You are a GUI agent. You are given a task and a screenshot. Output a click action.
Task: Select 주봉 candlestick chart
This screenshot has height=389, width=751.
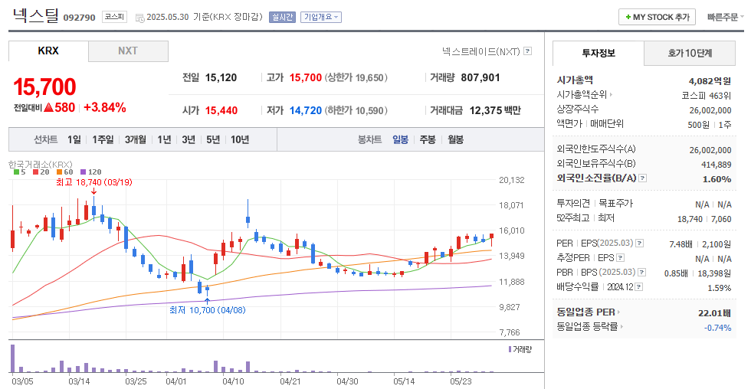[428, 139]
